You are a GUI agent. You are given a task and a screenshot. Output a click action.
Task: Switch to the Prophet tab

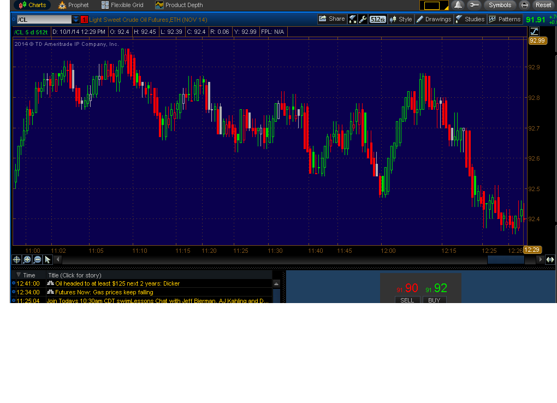[74, 5]
